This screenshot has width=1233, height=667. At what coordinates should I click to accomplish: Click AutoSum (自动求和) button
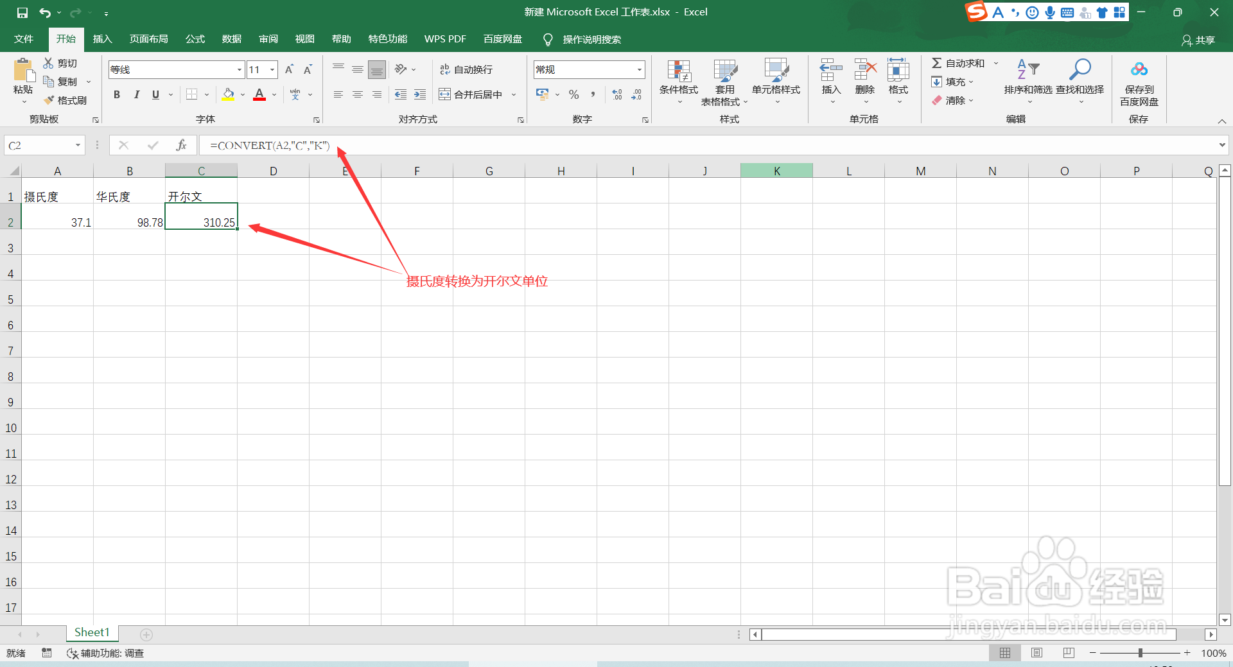click(958, 63)
